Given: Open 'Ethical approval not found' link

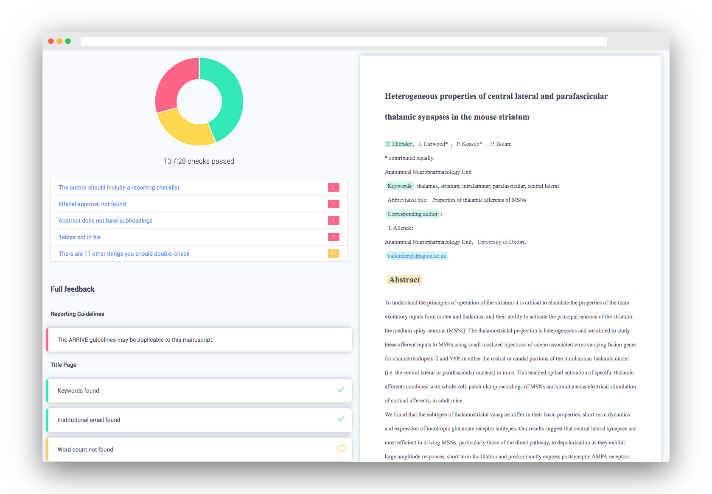Looking at the screenshot, I should coord(92,204).
